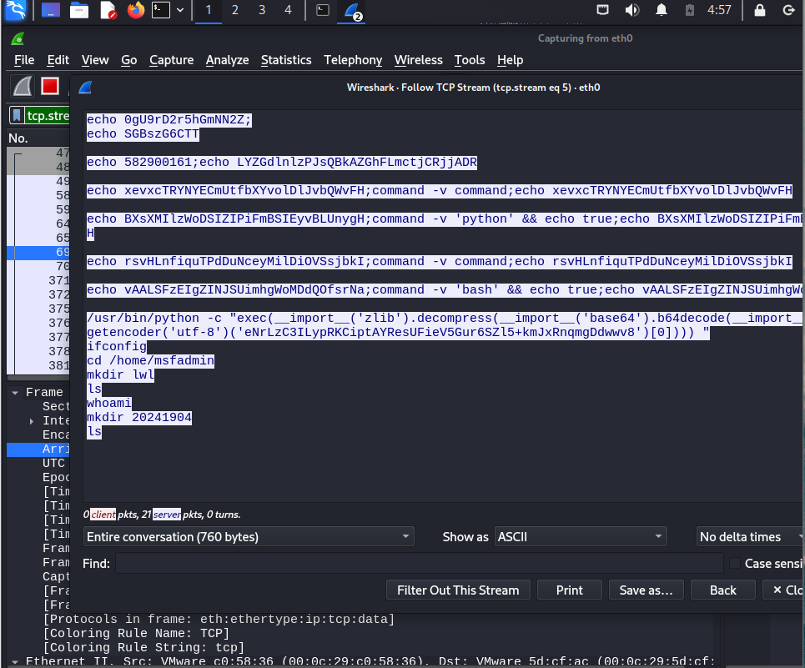
Task: Open the notifications bell icon
Action: pos(662,10)
